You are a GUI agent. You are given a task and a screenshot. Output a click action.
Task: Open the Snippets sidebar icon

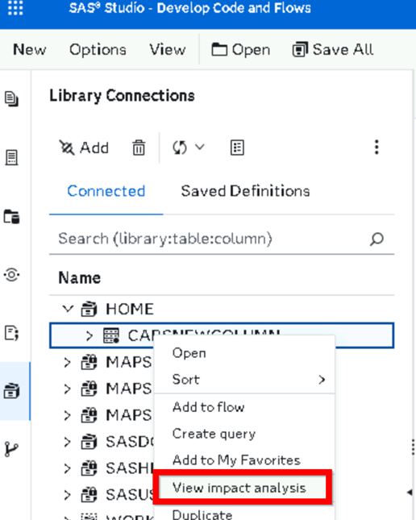point(11,333)
